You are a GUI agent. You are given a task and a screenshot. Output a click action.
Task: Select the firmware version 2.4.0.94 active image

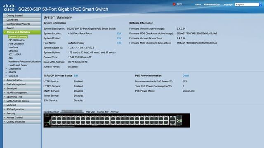click(x=181, y=29)
